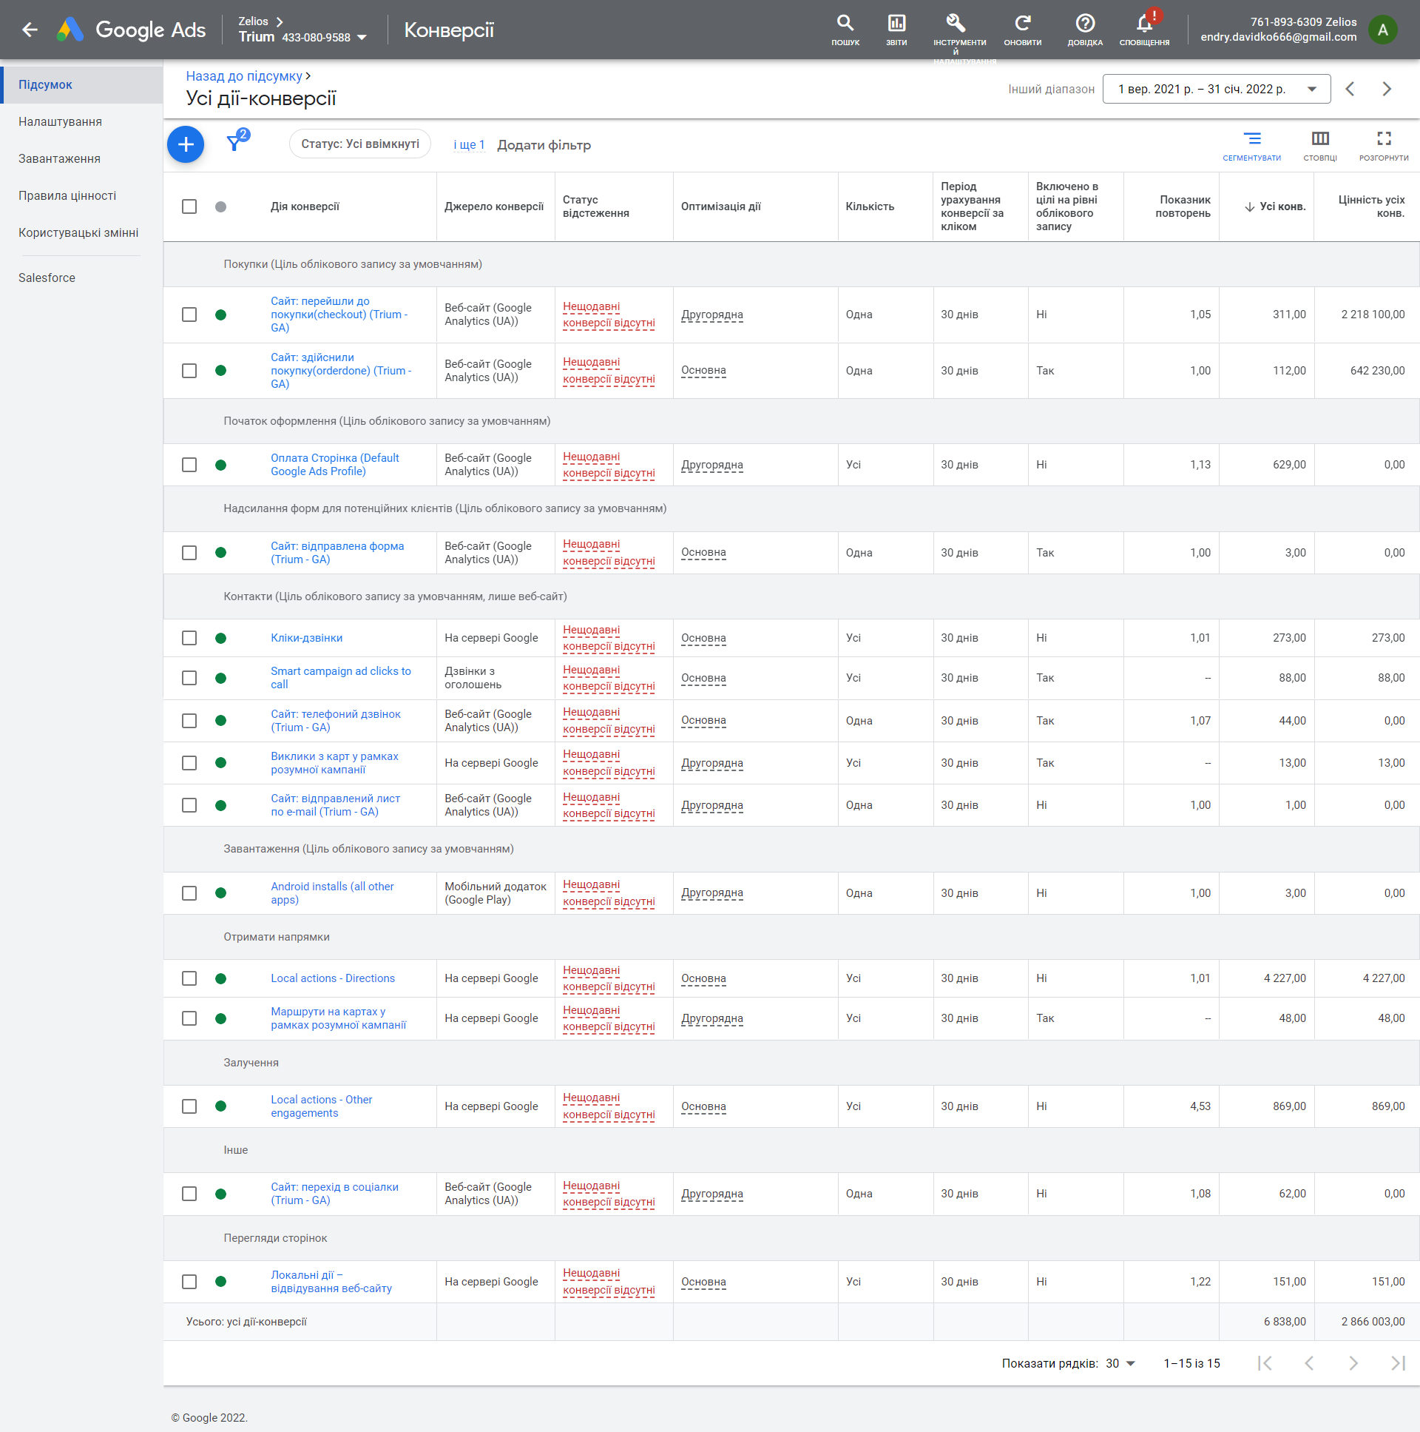The width and height of the screenshot is (1420, 1432).
Task: Click the "і ще 1" filter link
Action: coord(469,144)
